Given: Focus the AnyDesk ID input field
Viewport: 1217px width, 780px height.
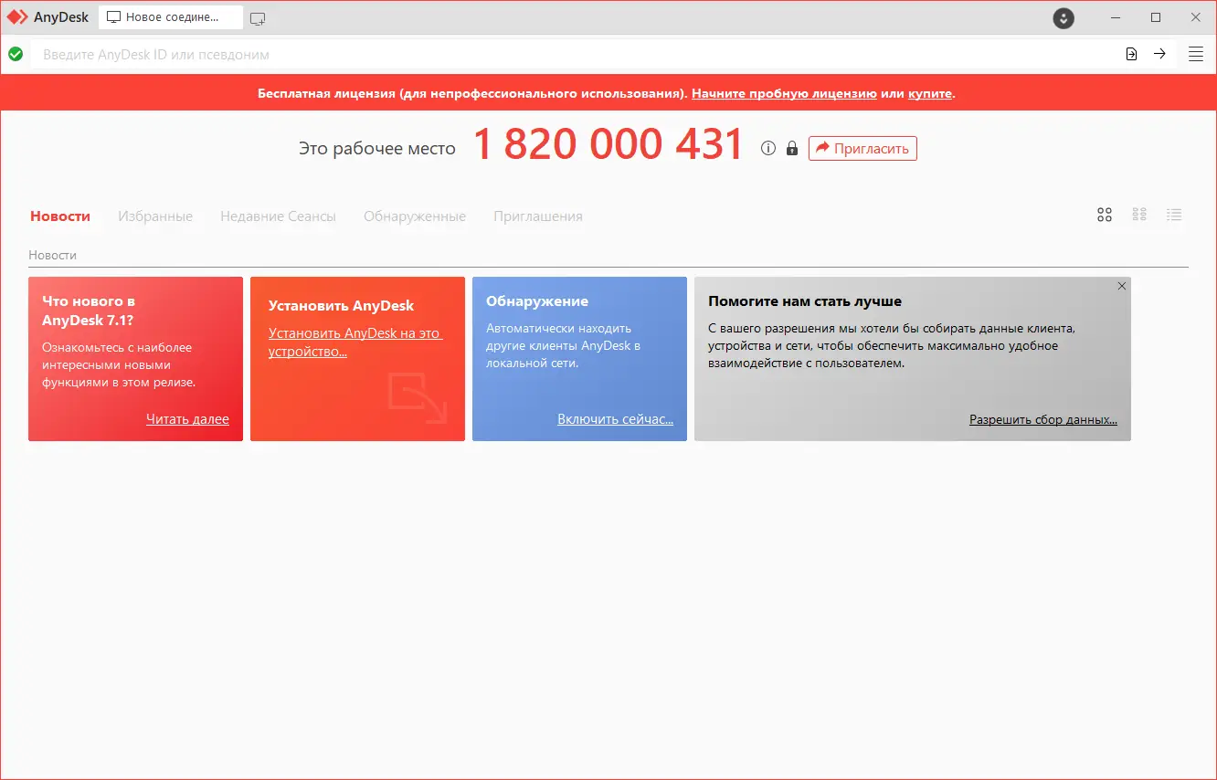Looking at the screenshot, I should coord(576,54).
